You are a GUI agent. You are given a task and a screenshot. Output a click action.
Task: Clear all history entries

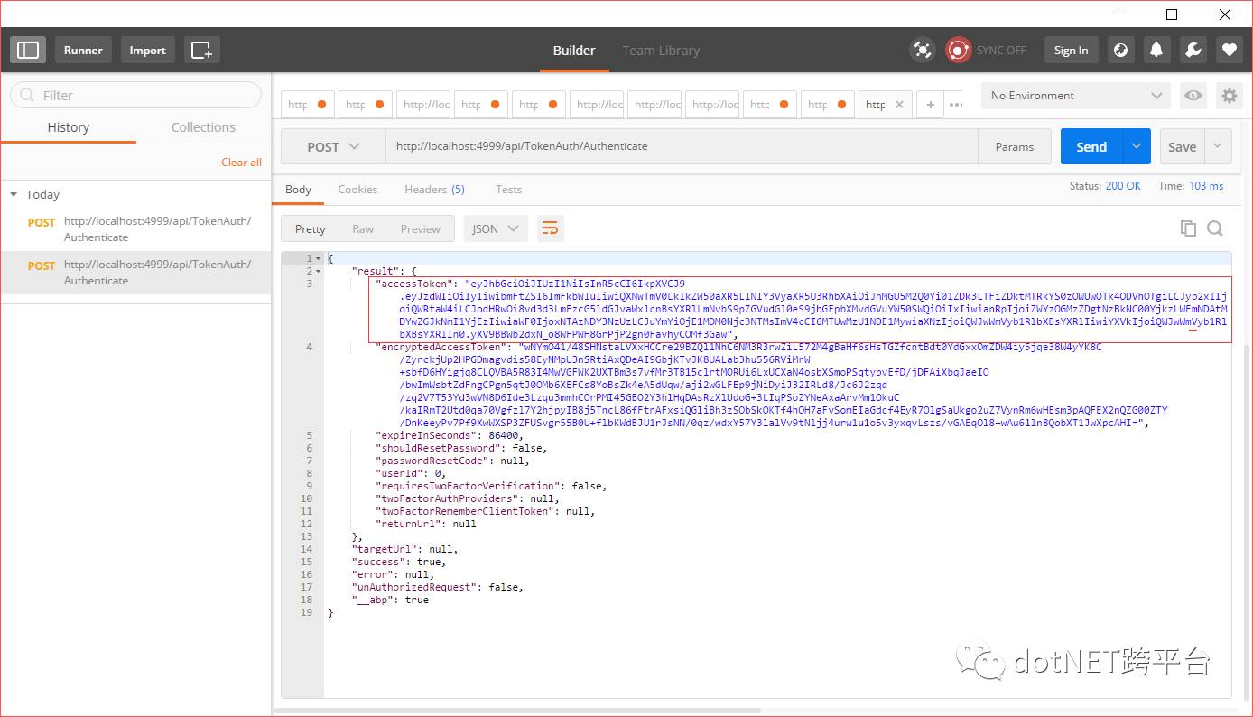241,162
